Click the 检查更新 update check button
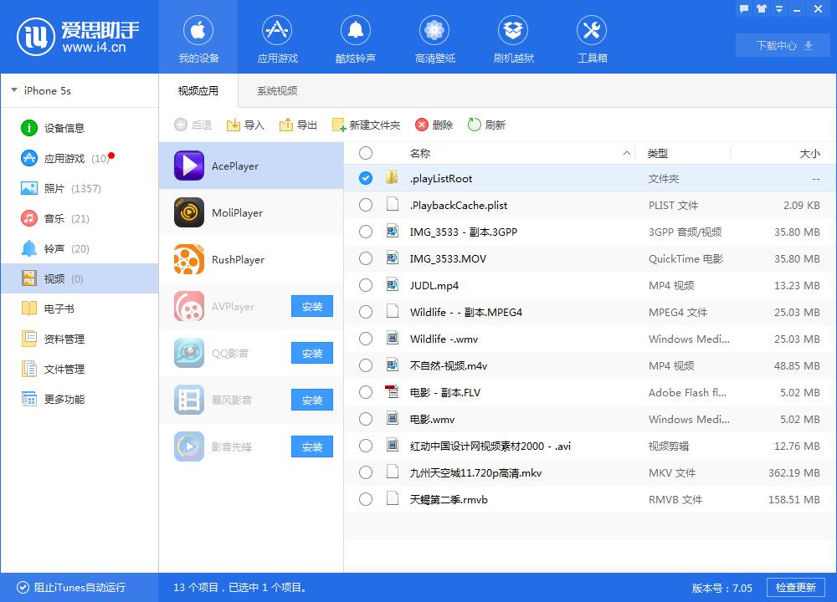This screenshot has width=837, height=602. [794, 588]
